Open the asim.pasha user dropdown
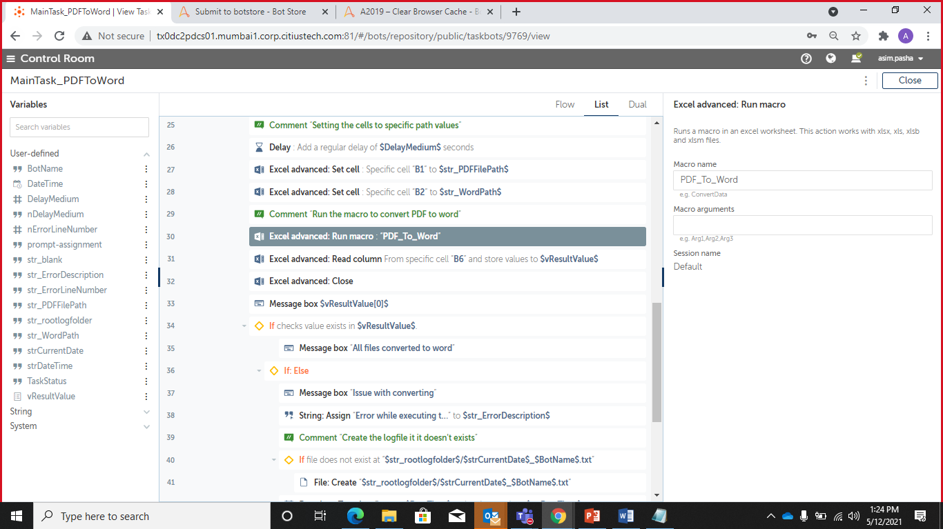This screenshot has width=943, height=529. (x=901, y=59)
